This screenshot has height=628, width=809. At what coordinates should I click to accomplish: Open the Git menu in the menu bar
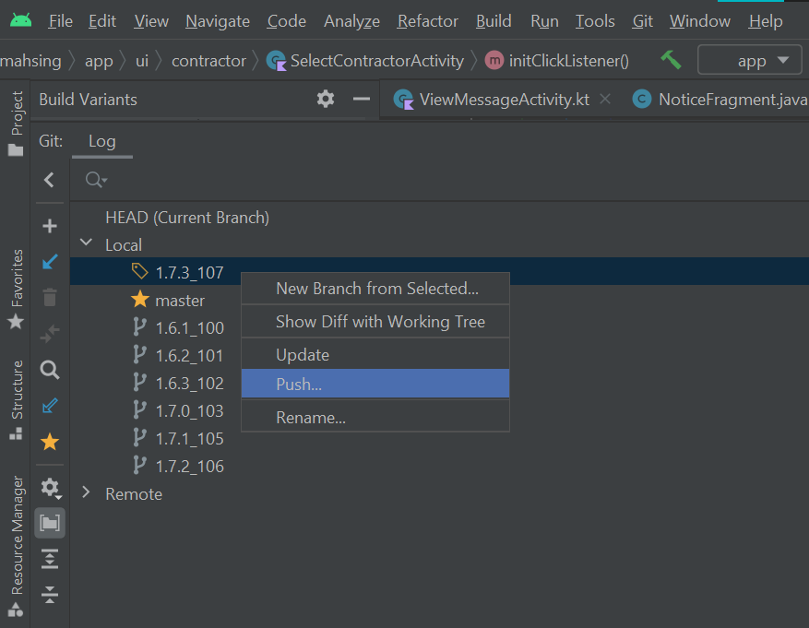[642, 20]
